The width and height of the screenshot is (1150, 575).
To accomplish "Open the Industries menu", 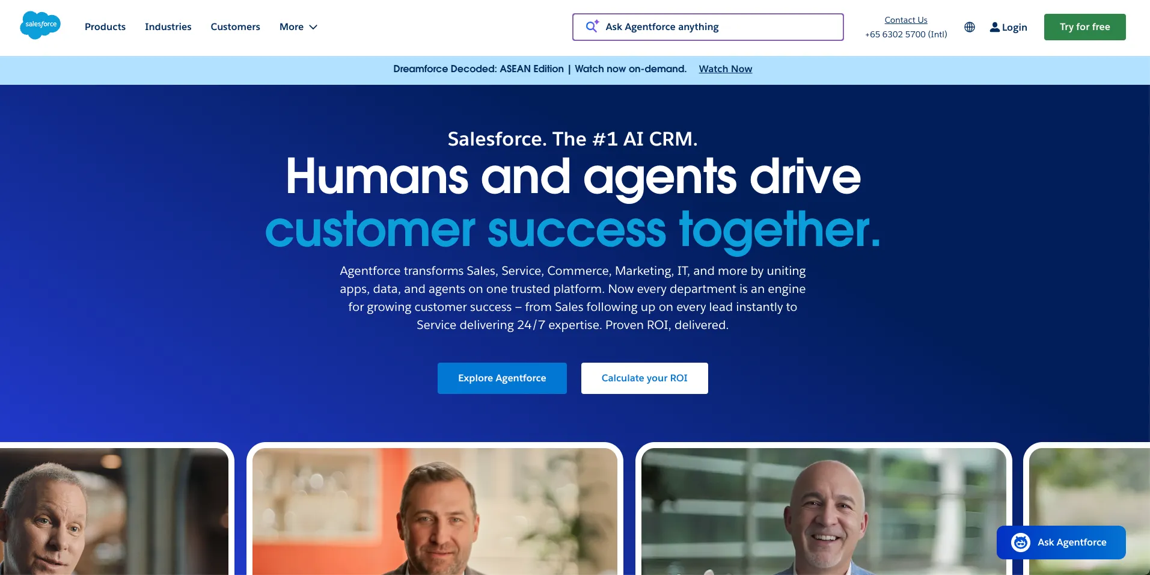I will [x=168, y=27].
